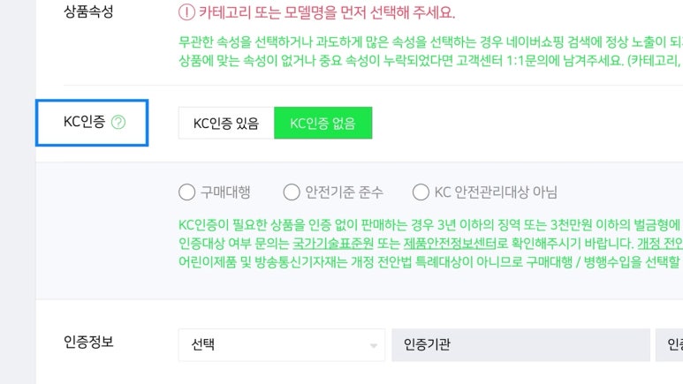Choose the KC 안전관리대상 아님 radio button

(x=421, y=192)
